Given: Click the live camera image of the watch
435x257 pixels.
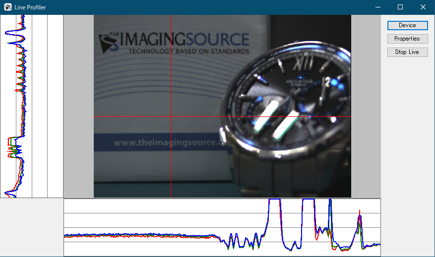Looking at the screenshot, I should point(222,106).
